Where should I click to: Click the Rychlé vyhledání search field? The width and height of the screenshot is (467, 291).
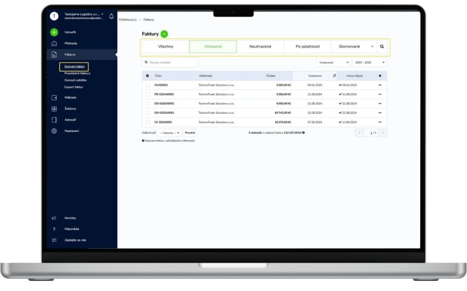pos(170,62)
